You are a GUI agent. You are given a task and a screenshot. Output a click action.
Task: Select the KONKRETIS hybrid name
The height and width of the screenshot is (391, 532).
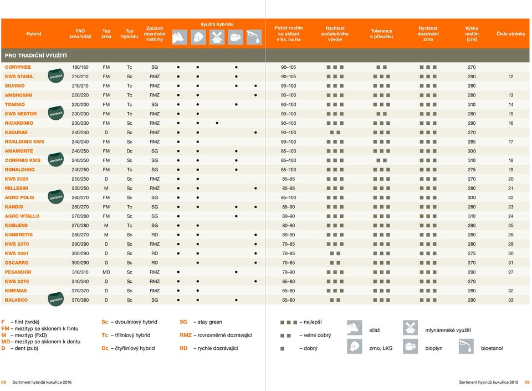[19, 235]
